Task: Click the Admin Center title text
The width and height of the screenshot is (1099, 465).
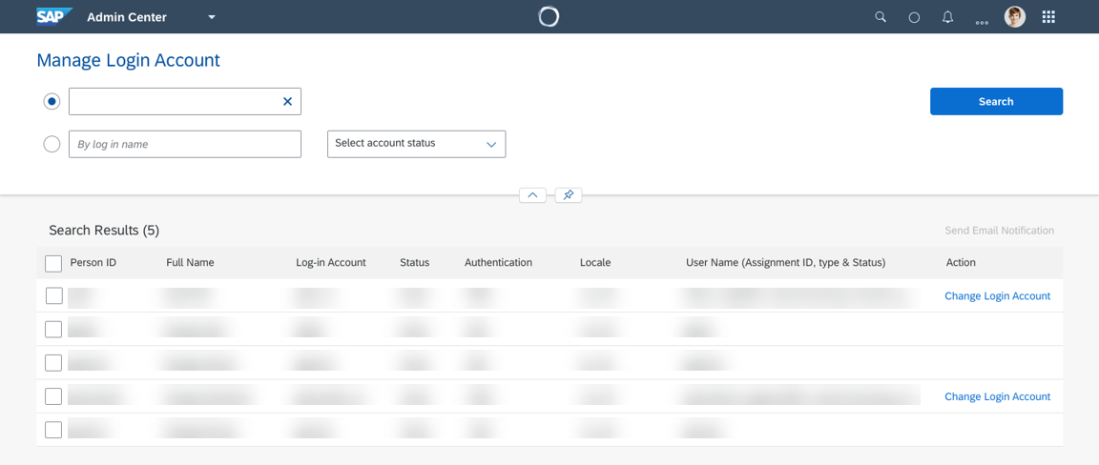Action: pyautogui.click(x=127, y=17)
